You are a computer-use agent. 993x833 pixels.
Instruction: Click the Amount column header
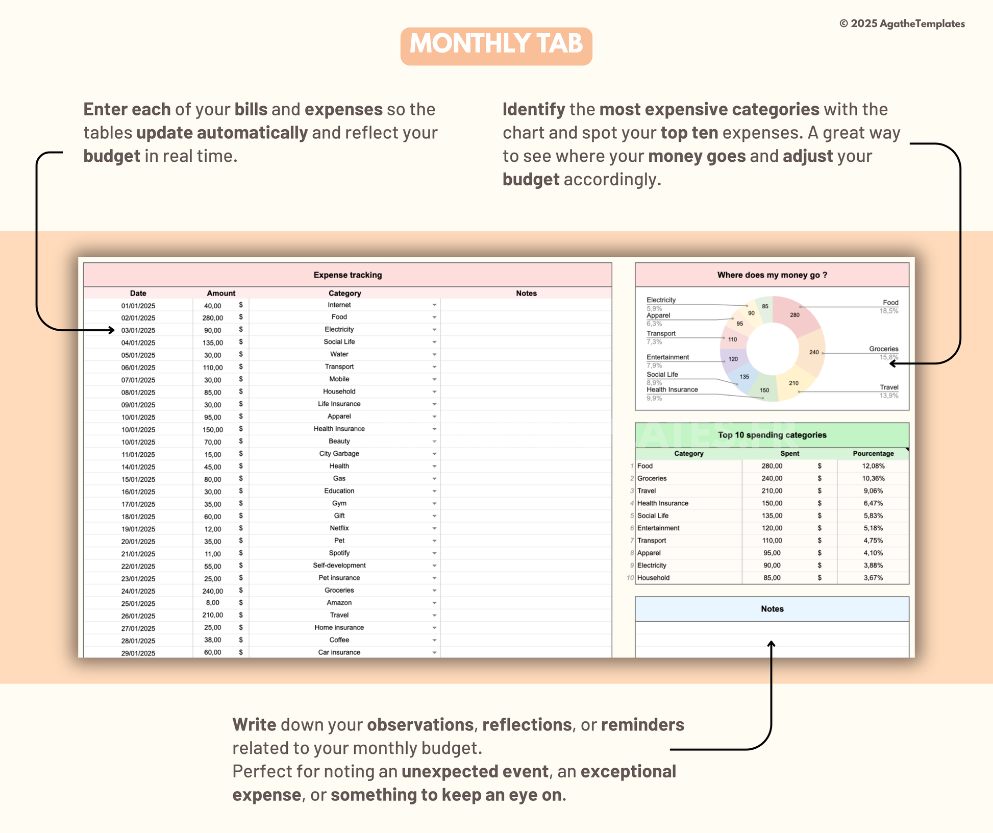tap(221, 293)
